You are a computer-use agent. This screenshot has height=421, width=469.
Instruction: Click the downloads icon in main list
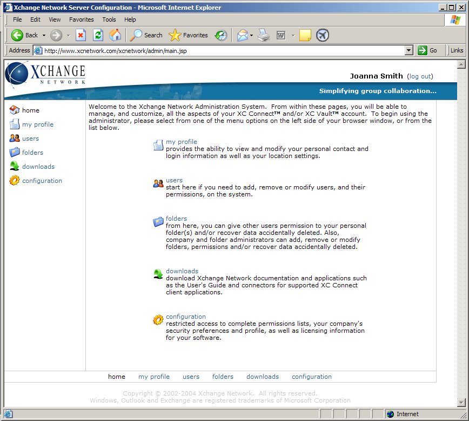(x=158, y=274)
